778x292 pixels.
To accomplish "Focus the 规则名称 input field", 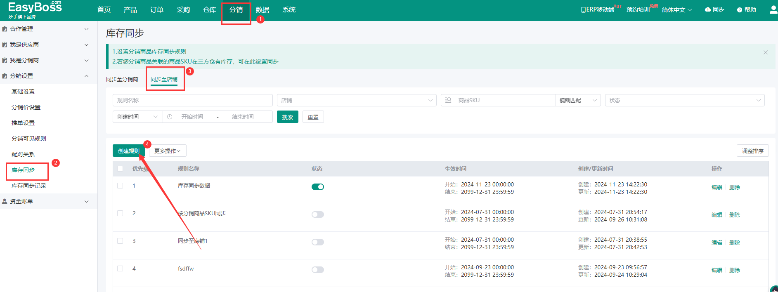I will click(x=193, y=100).
